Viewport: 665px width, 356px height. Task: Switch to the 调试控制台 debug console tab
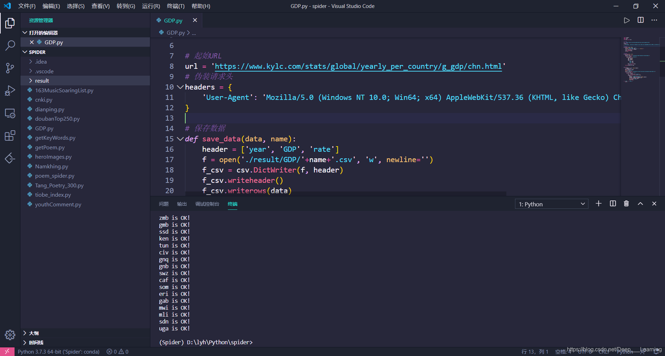pyautogui.click(x=207, y=204)
